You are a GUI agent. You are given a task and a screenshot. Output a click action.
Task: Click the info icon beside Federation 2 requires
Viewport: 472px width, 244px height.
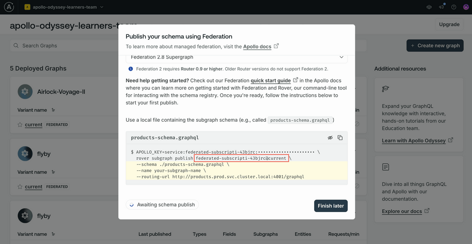[131, 69]
